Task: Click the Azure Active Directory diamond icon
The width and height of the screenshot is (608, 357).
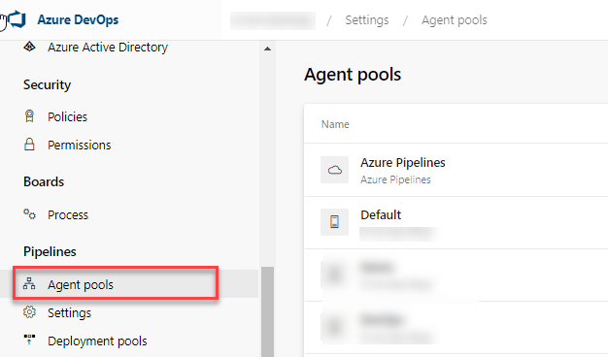Action: [x=29, y=48]
